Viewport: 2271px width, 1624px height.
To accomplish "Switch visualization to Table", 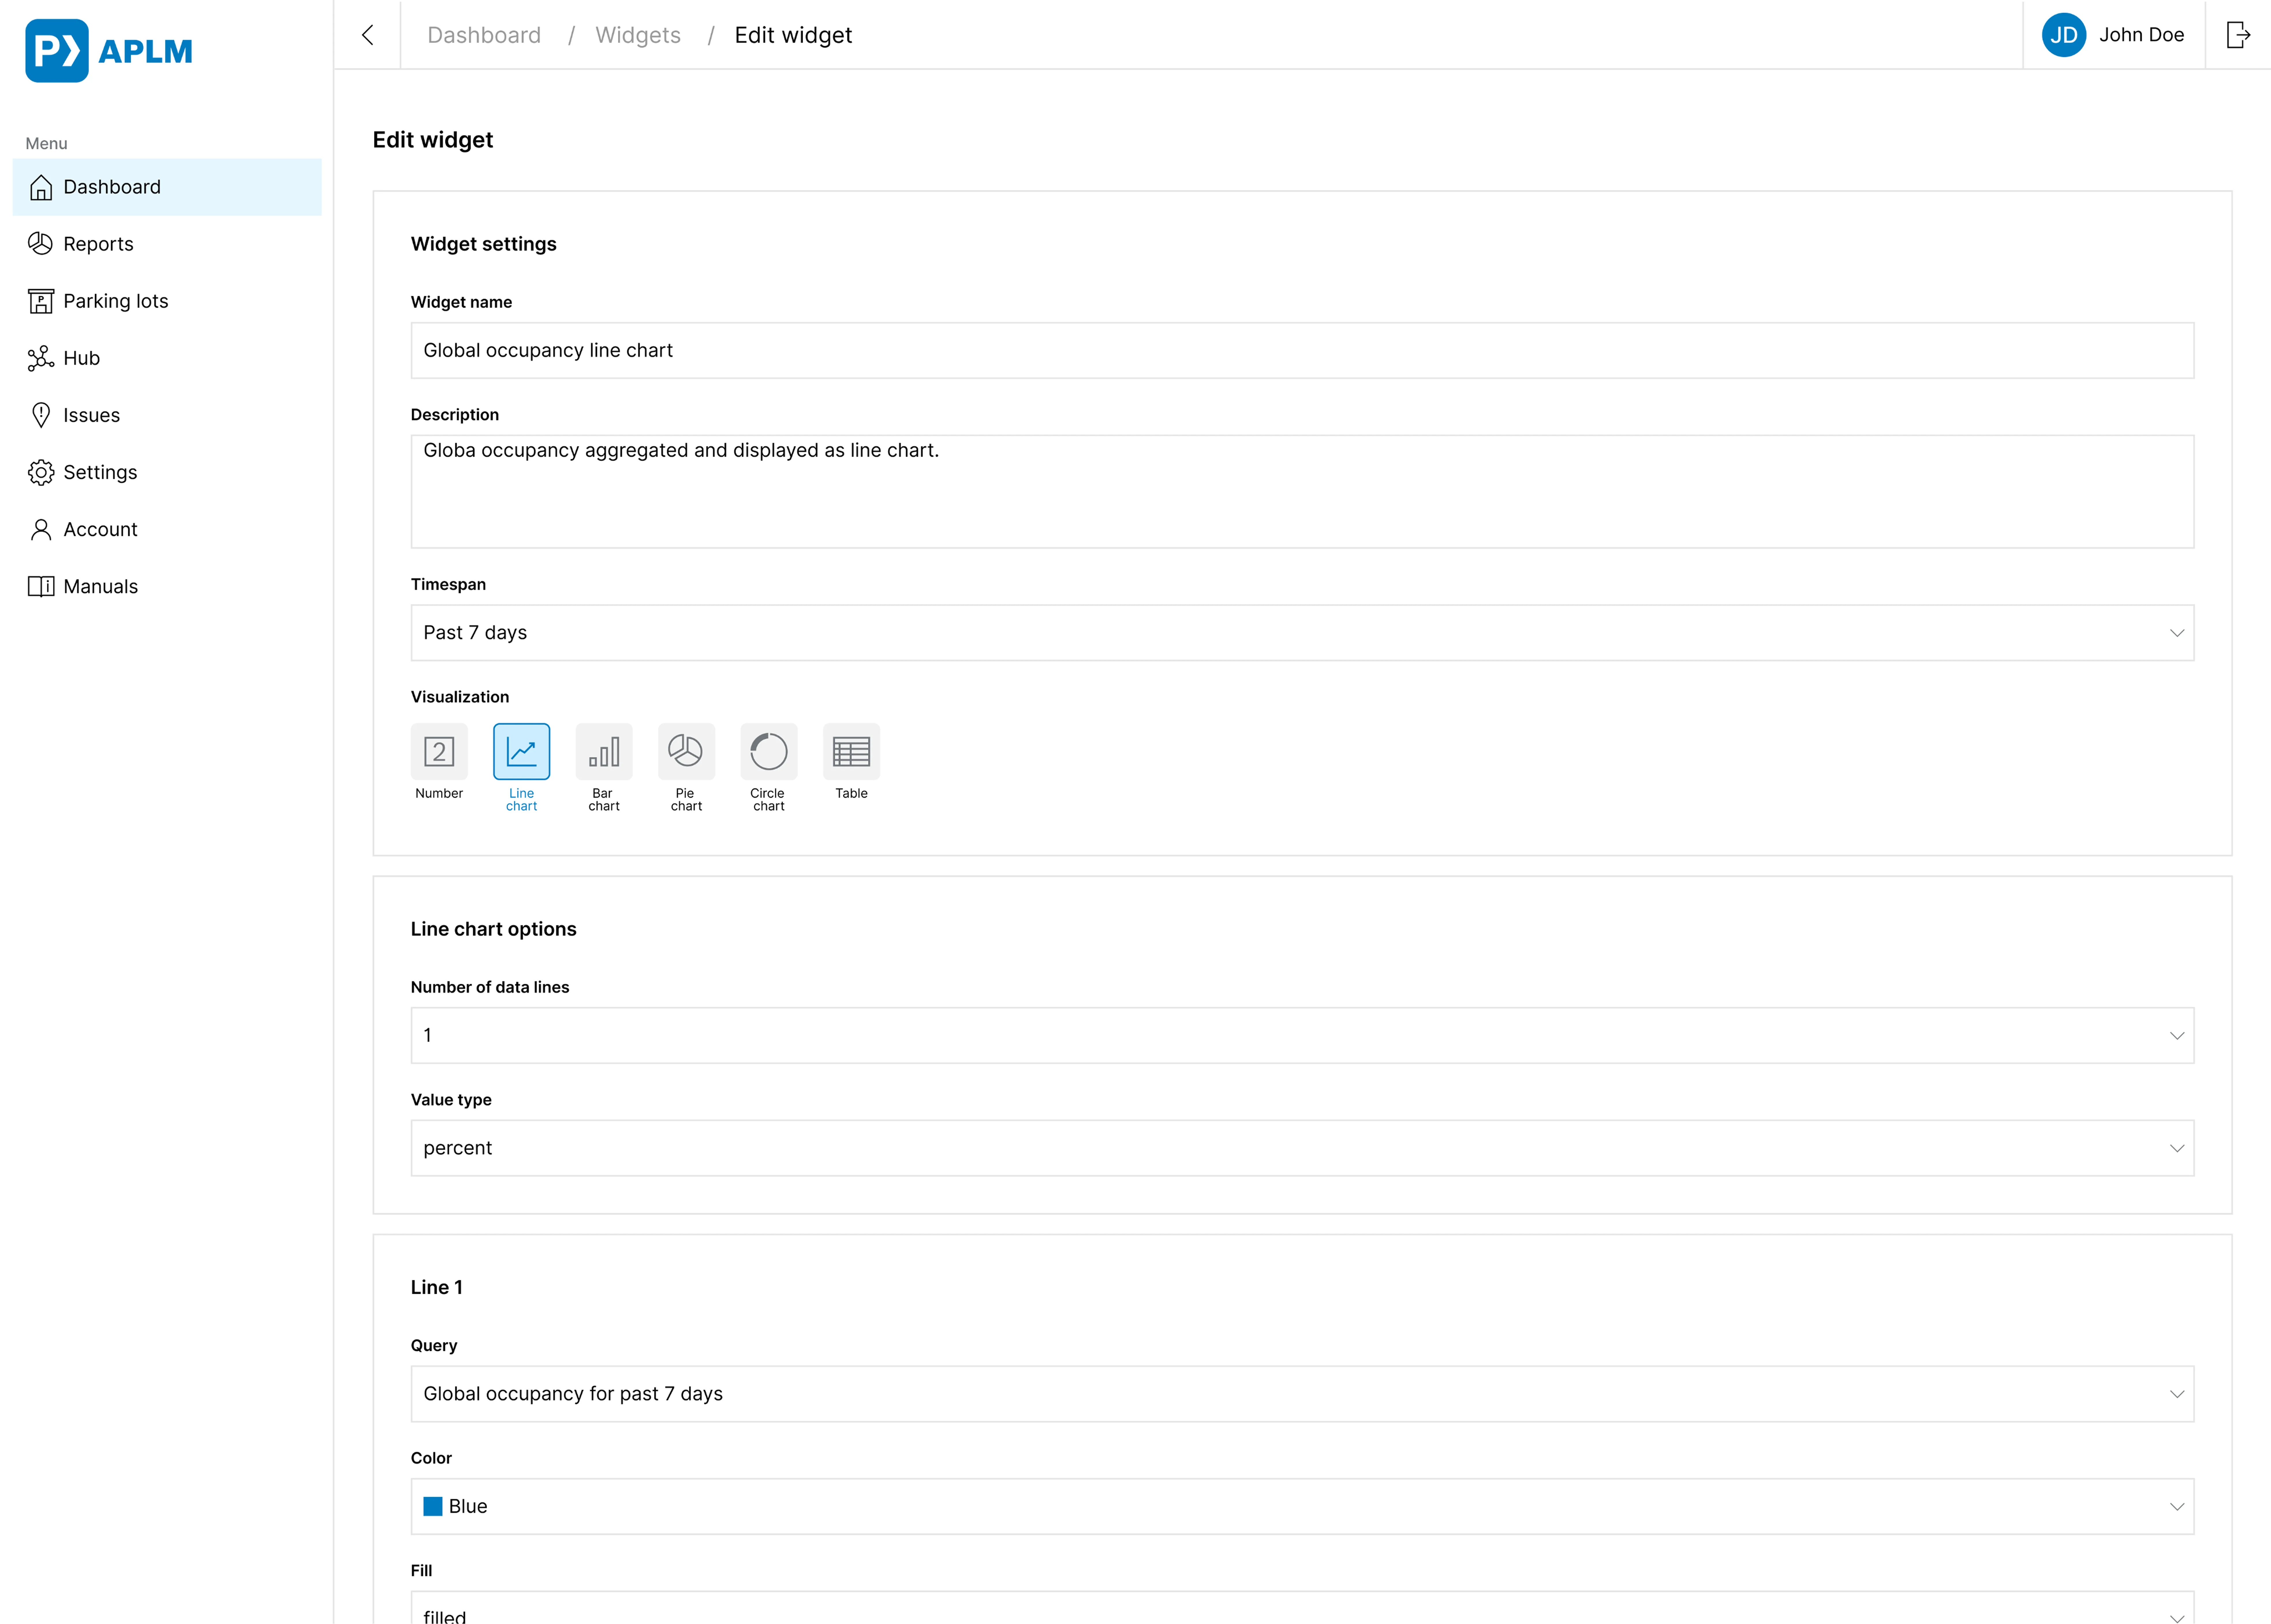I will pos(851,751).
